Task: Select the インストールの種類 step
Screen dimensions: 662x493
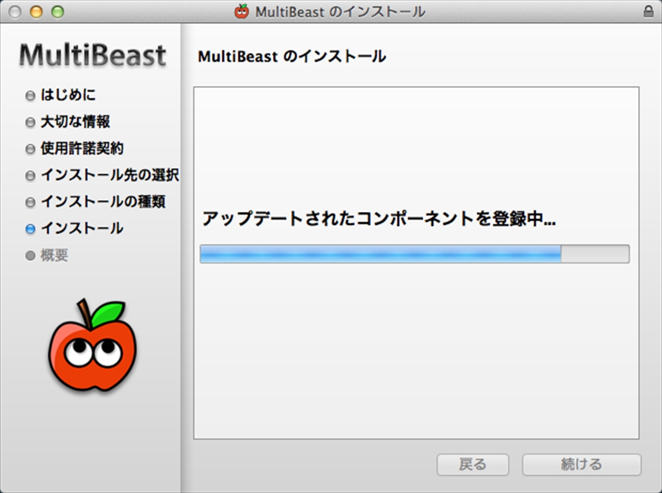Action: [103, 202]
